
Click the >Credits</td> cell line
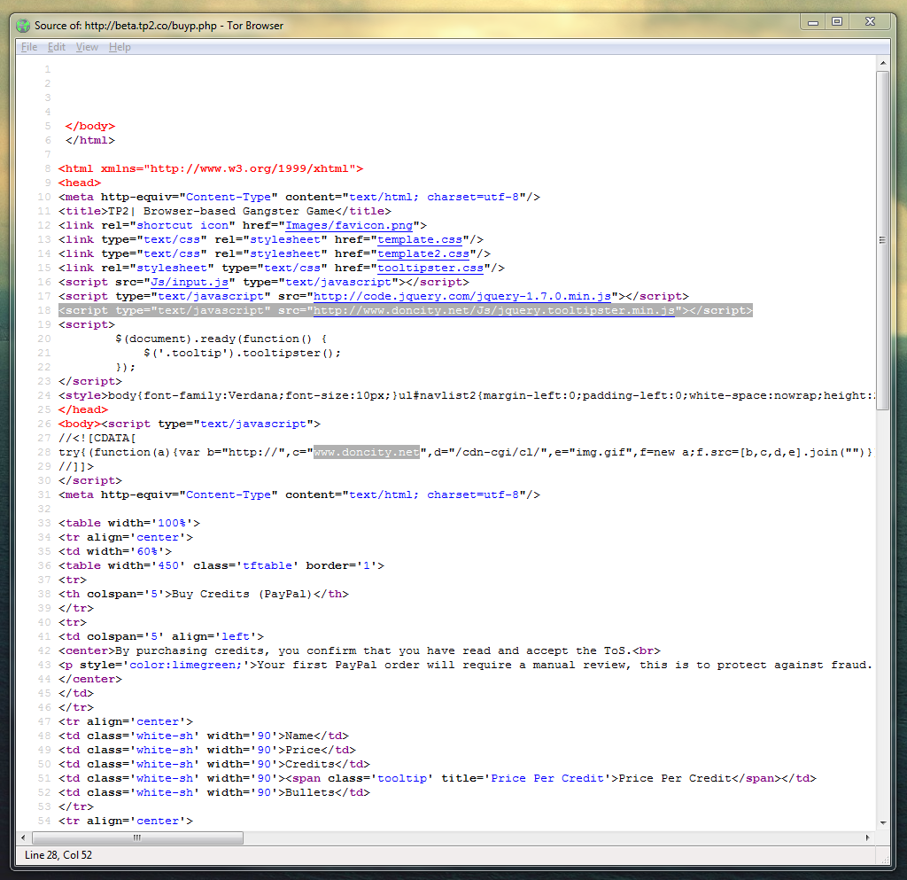(x=214, y=764)
